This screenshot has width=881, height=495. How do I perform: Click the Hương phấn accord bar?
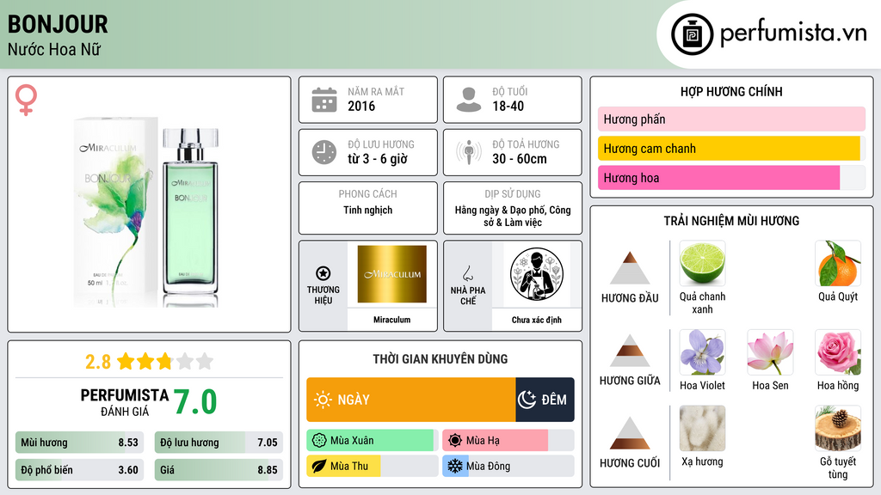[x=731, y=119]
